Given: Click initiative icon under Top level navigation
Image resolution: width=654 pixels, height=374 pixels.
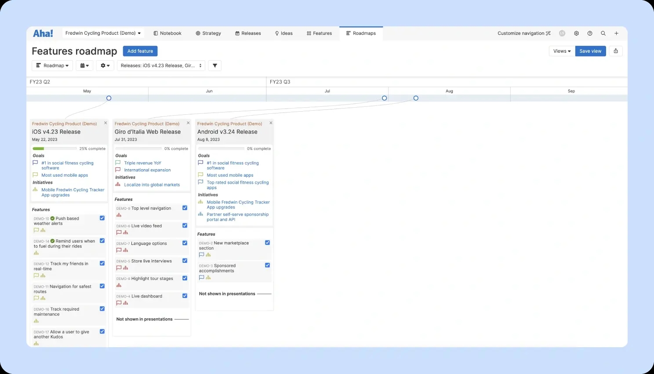Looking at the screenshot, I should coord(119,215).
